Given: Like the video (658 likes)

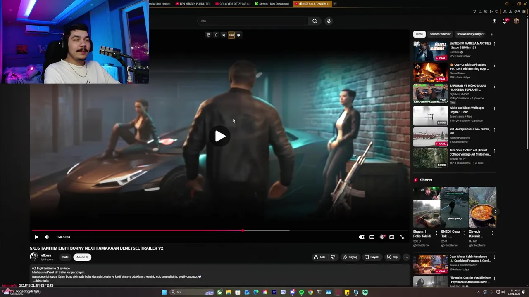Looking at the screenshot, I should (319, 257).
